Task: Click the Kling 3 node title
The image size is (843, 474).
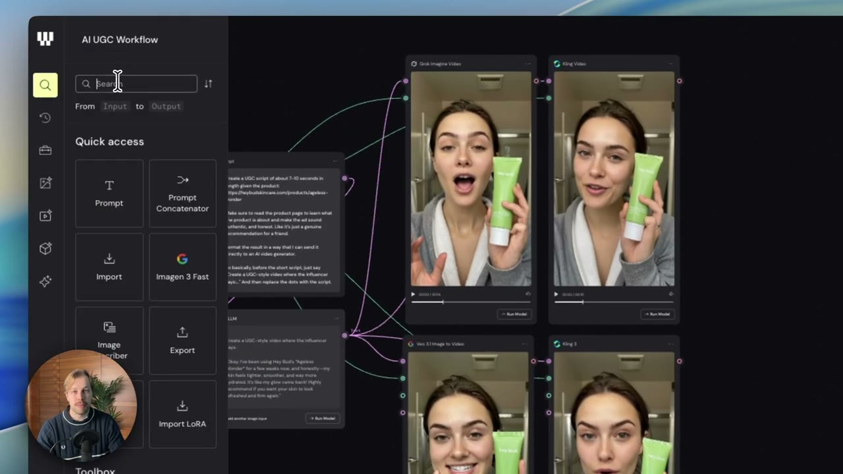Action: coord(568,344)
